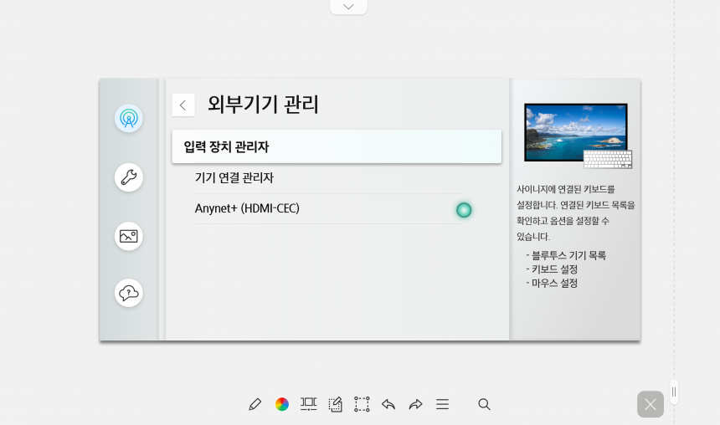Click the undo arrow icon
The width and height of the screenshot is (720, 425).
click(388, 404)
